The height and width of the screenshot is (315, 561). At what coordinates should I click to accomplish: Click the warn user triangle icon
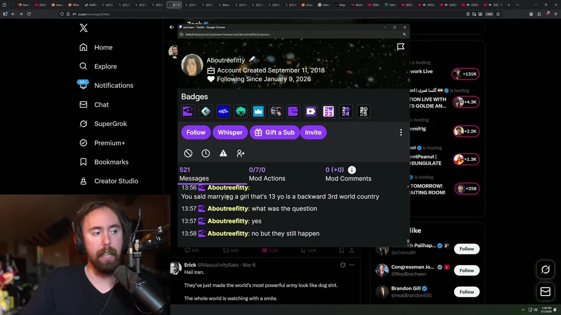pyautogui.click(x=223, y=153)
